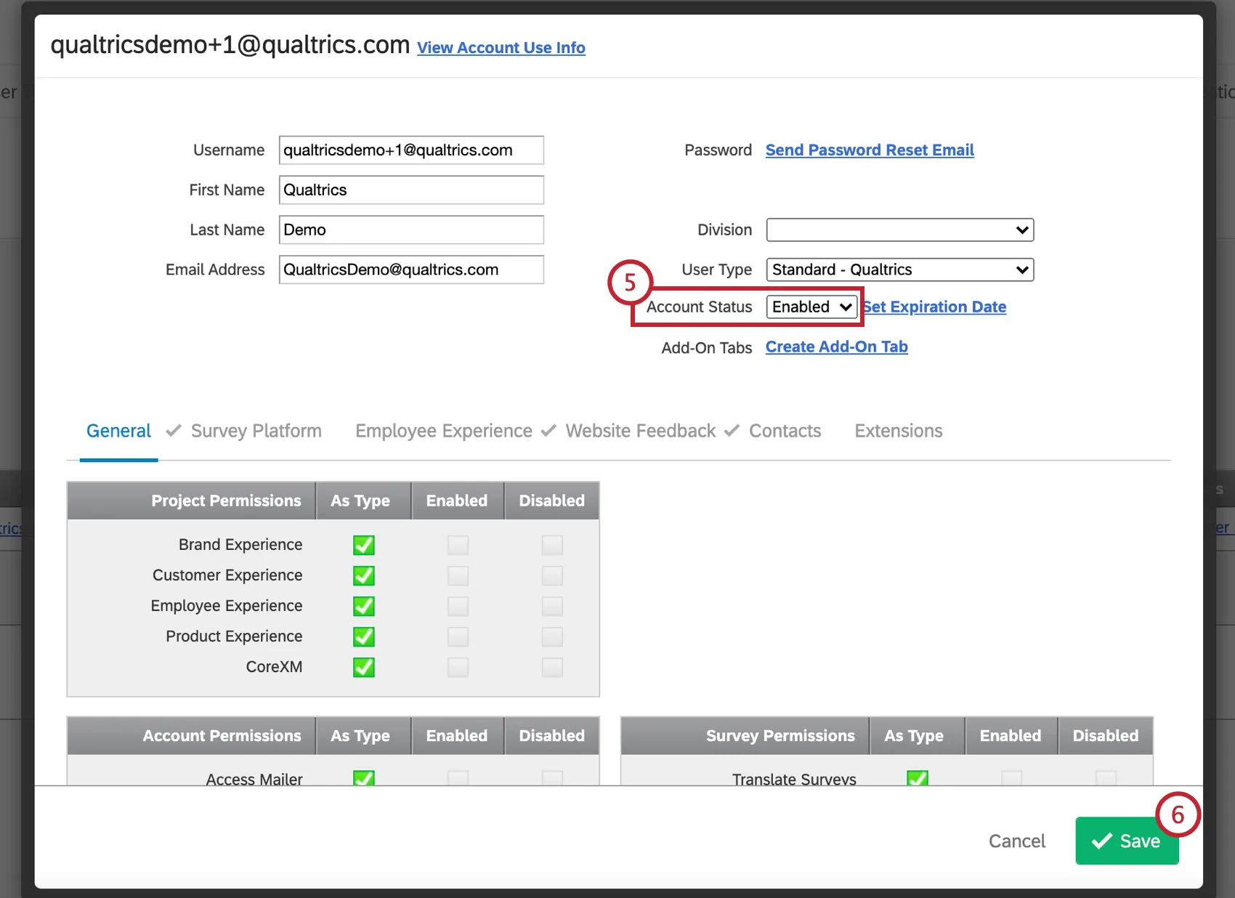The height and width of the screenshot is (898, 1235).
Task: Click the Account Status label
Action: 699,307
